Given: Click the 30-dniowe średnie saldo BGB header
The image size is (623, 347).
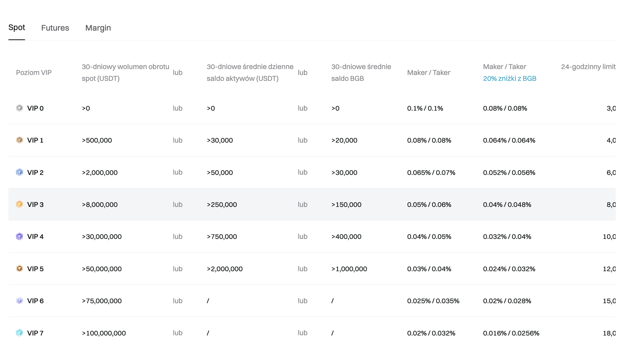Looking at the screenshot, I should pyautogui.click(x=361, y=73).
